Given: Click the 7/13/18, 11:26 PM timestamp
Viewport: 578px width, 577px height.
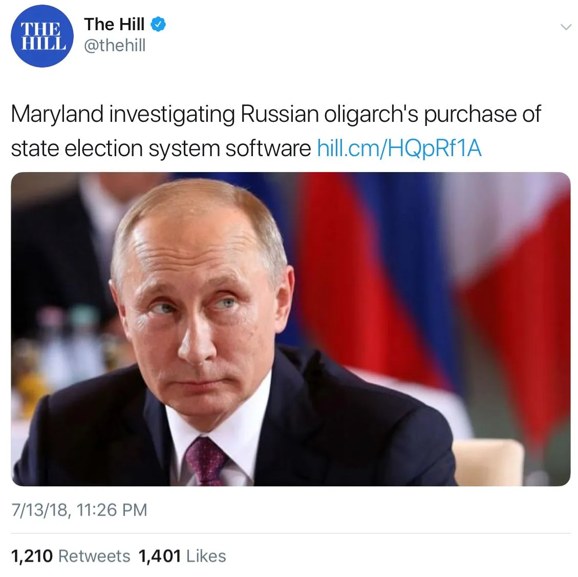Looking at the screenshot, I should click(79, 510).
